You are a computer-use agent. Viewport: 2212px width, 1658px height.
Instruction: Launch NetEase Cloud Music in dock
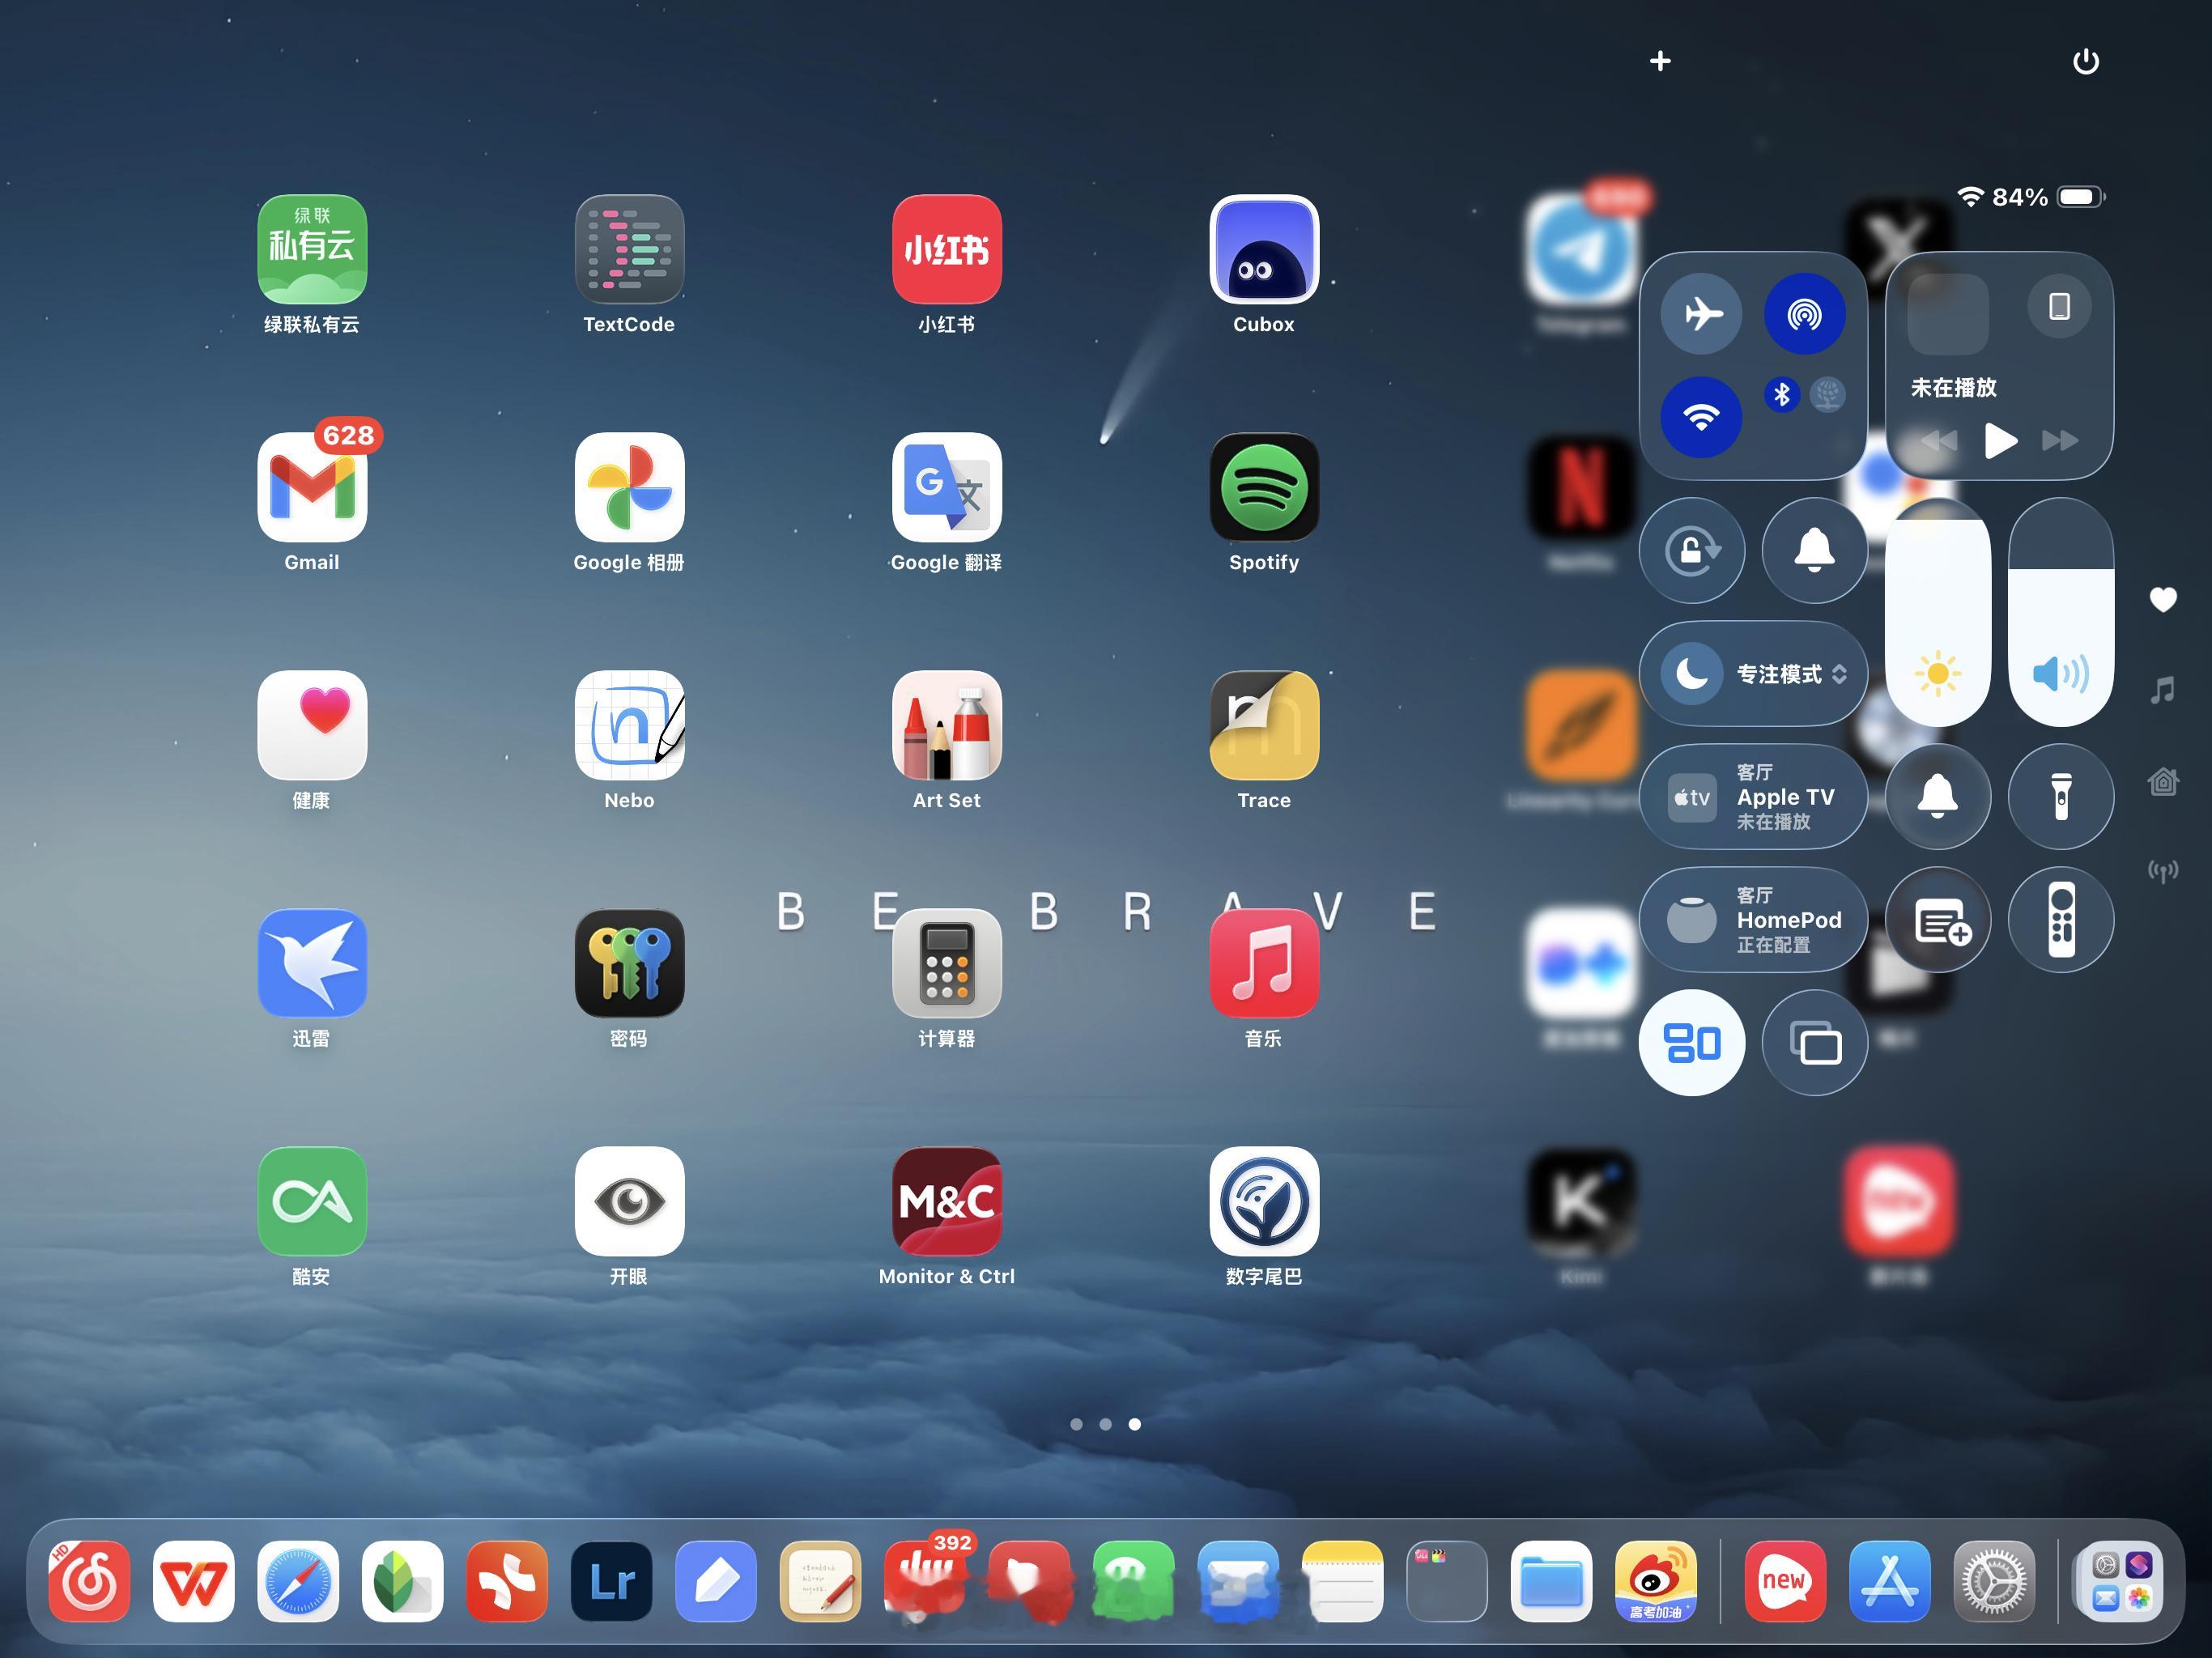point(89,1582)
